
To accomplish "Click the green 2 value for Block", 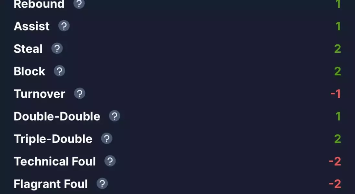I will point(337,71).
